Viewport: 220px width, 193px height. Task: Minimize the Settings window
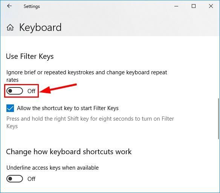point(176,6)
